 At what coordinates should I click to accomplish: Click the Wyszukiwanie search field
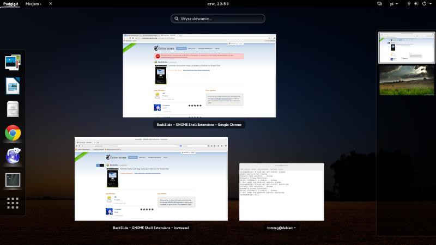(x=218, y=19)
